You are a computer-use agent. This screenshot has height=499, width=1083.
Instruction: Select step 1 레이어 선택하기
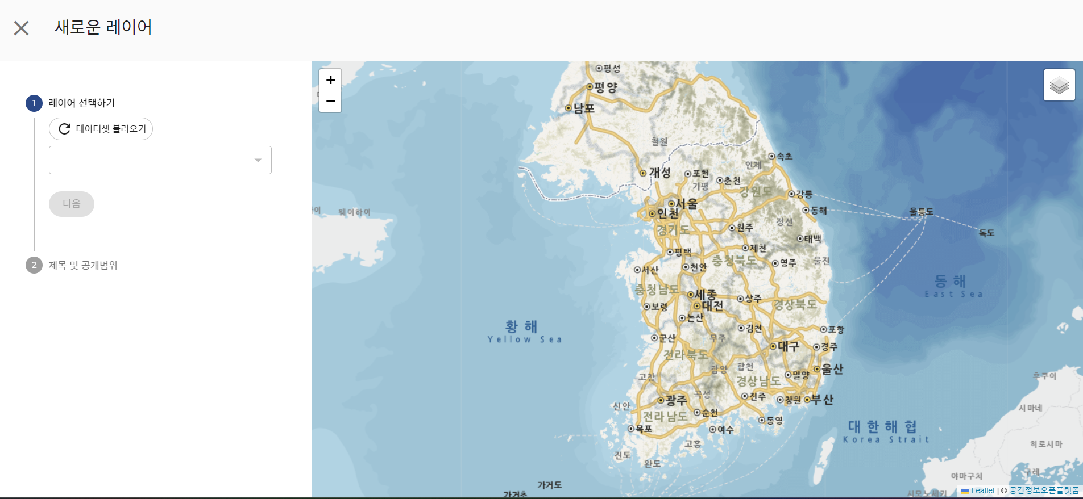81,103
